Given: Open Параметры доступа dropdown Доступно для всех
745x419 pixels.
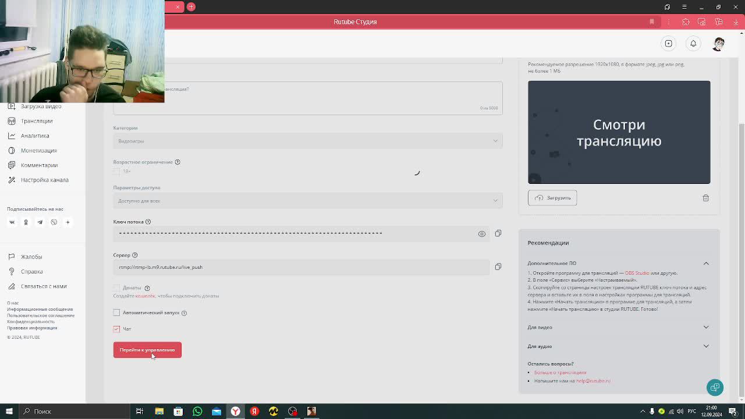Looking at the screenshot, I should [x=308, y=201].
